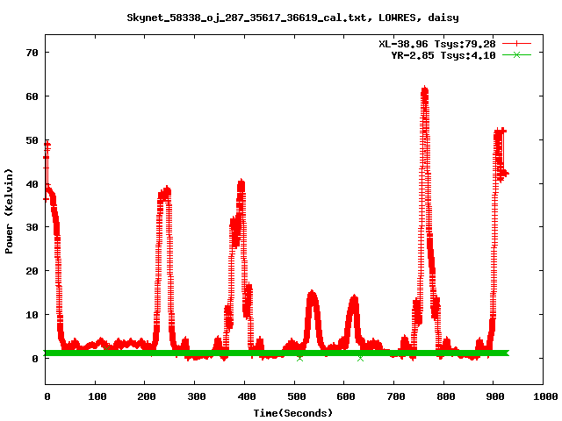
Task: Click y-axis tick label 40
Action: (32, 183)
